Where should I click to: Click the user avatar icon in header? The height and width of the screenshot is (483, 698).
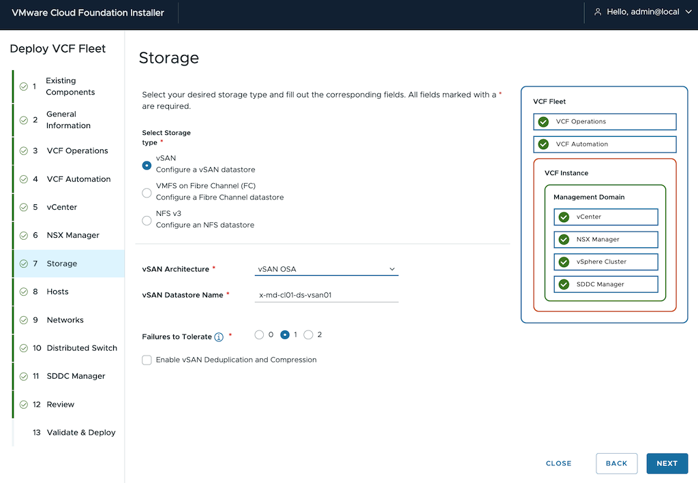click(598, 12)
